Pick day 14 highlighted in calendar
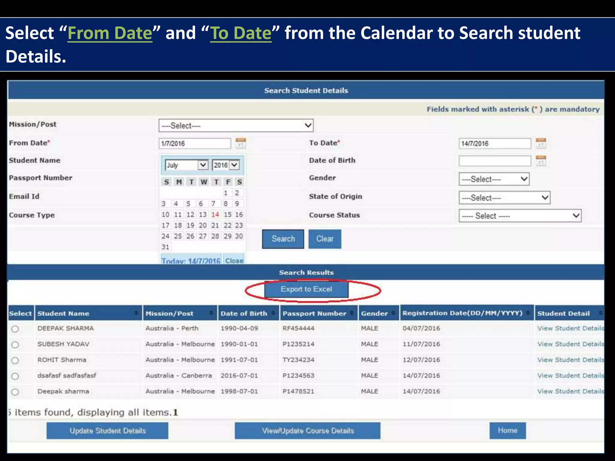Screen dimensions: 615x461 click(x=215, y=215)
